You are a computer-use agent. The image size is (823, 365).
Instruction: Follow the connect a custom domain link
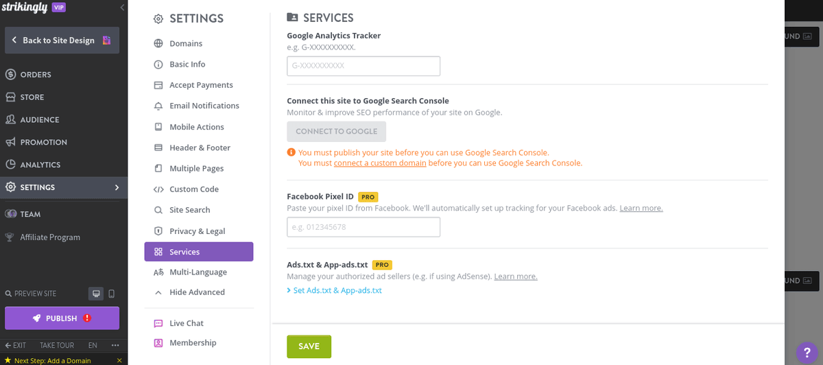pyautogui.click(x=380, y=163)
